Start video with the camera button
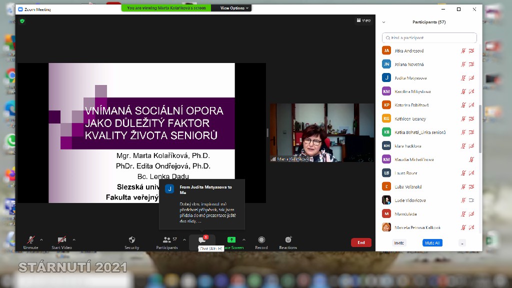The width and height of the screenshot is (512, 288). coord(61,240)
